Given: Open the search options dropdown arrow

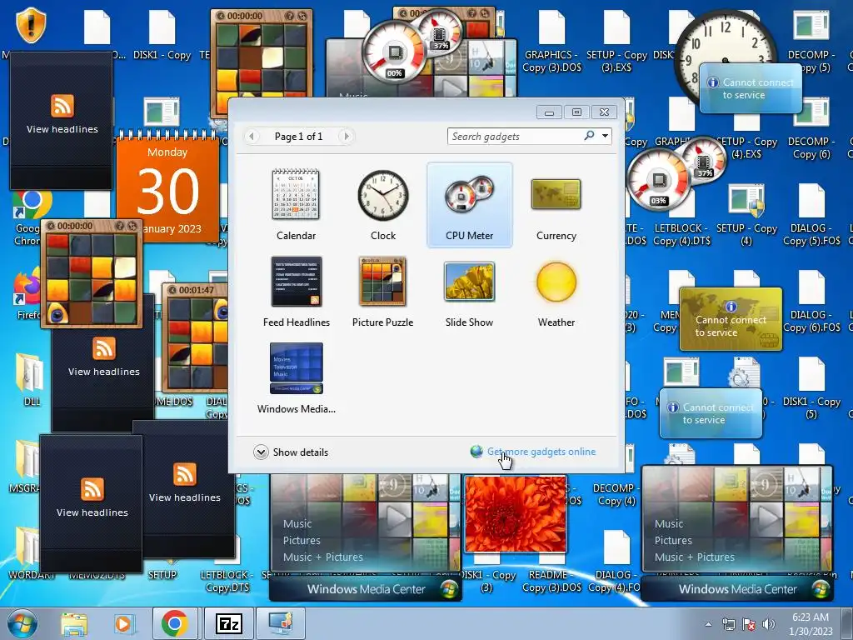Looking at the screenshot, I should pos(605,136).
